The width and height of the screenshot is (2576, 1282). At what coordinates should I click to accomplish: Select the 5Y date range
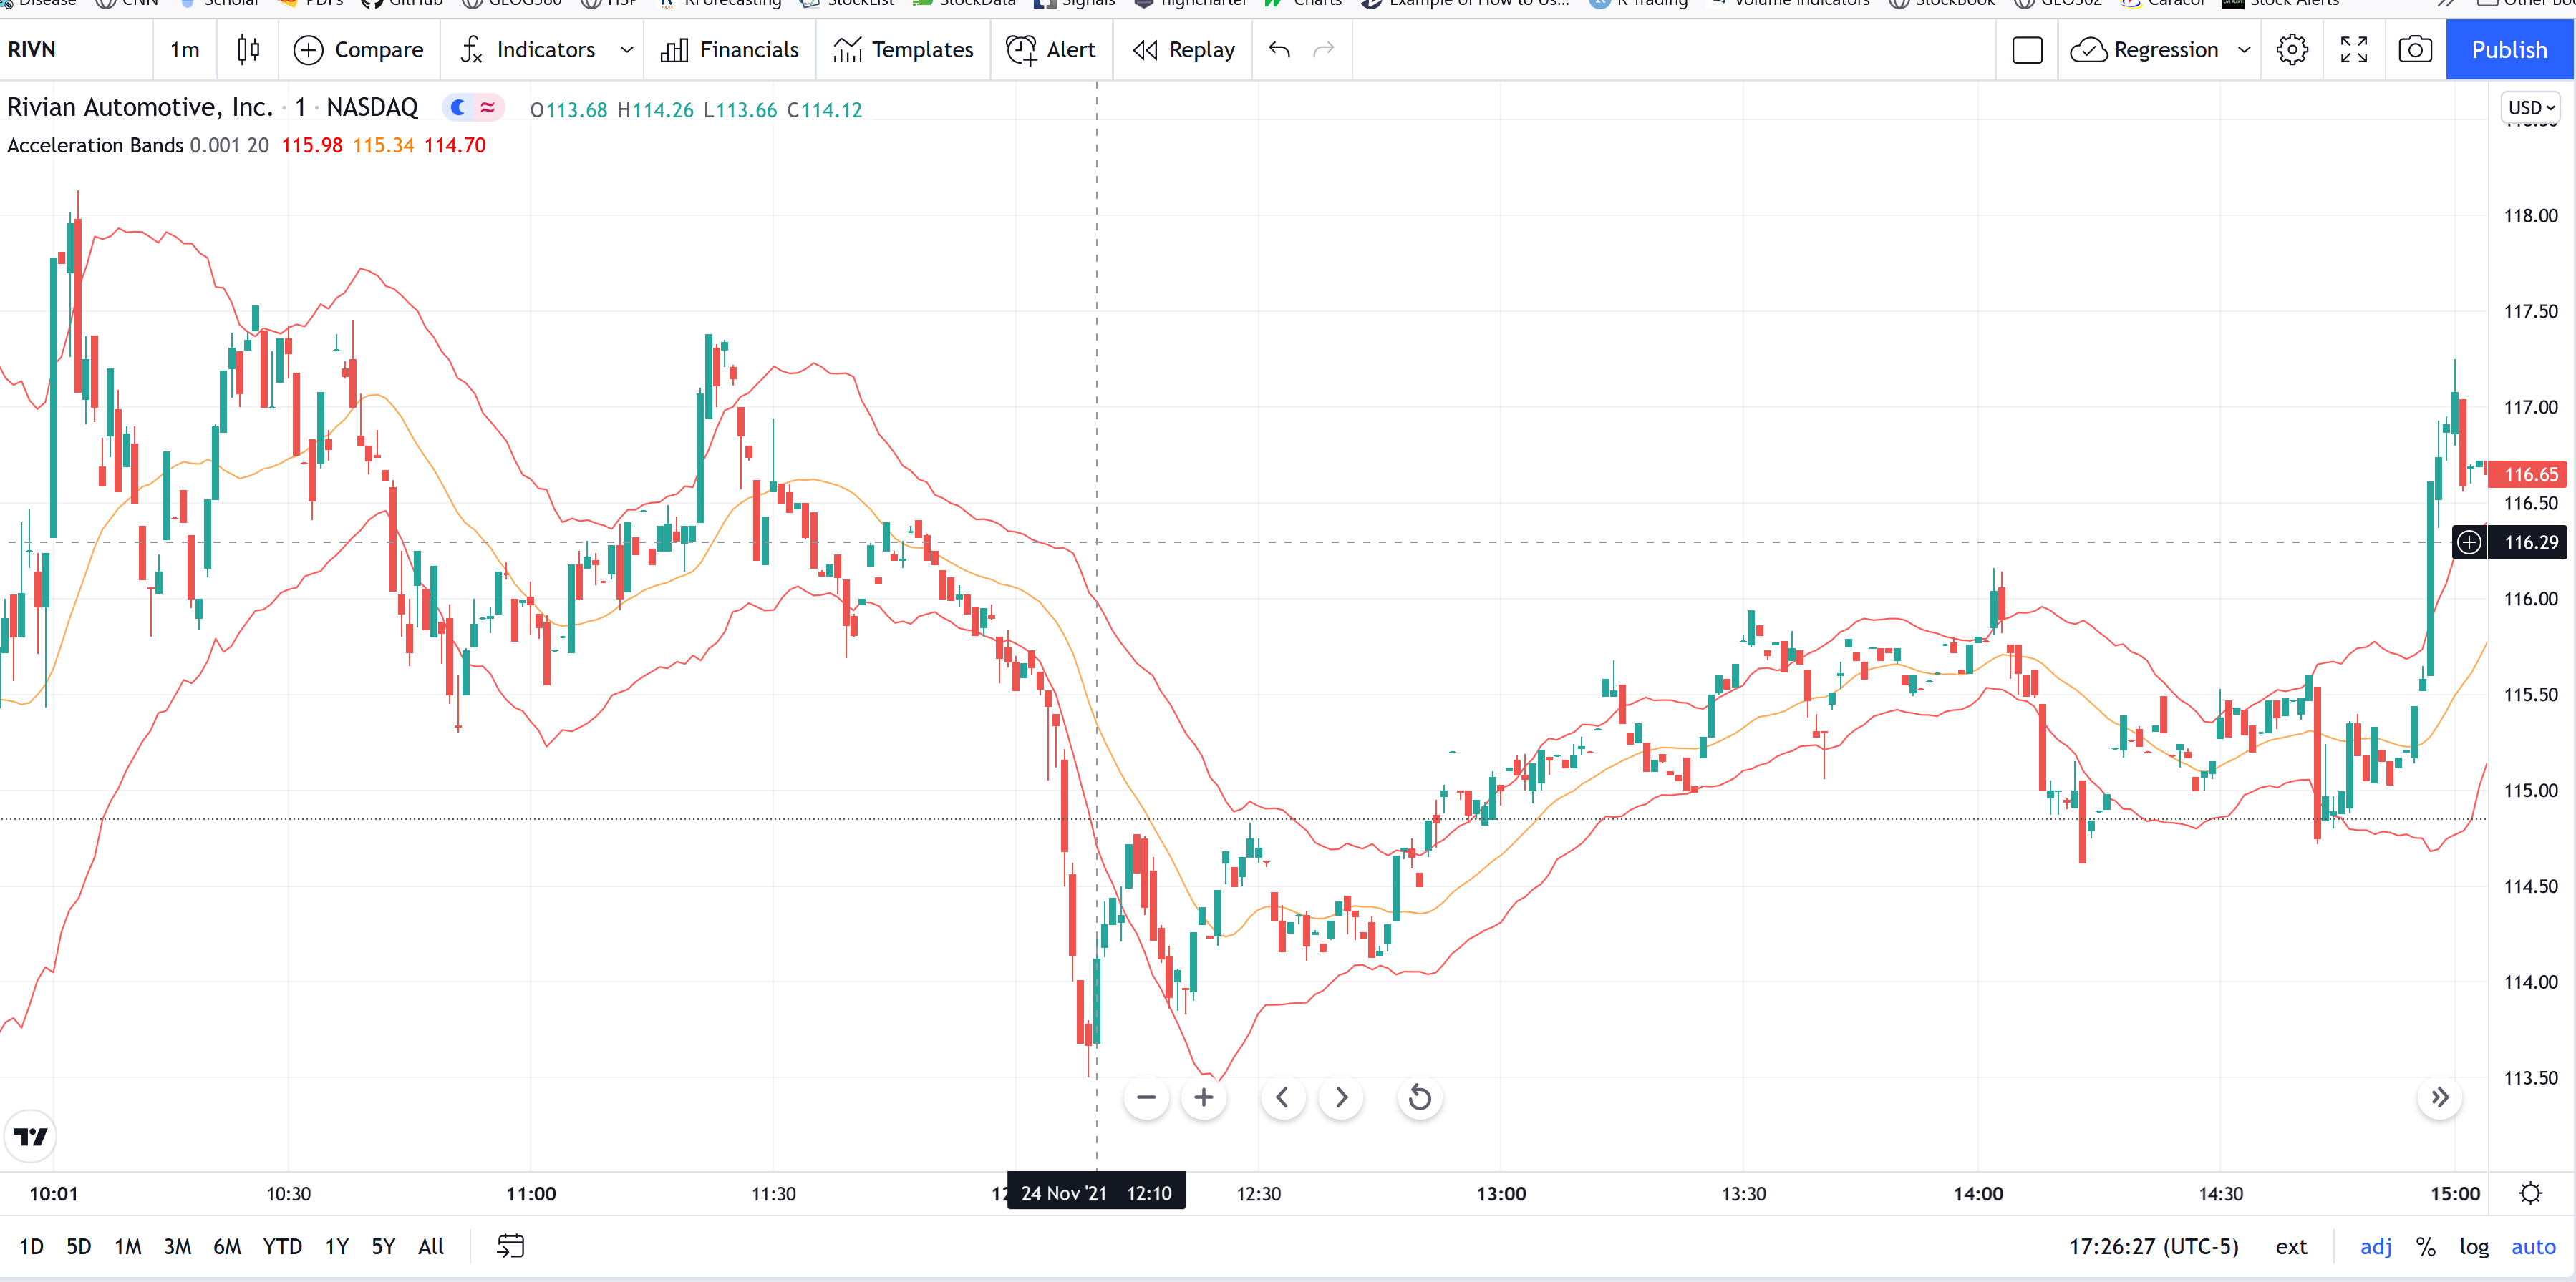pyautogui.click(x=383, y=1246)
